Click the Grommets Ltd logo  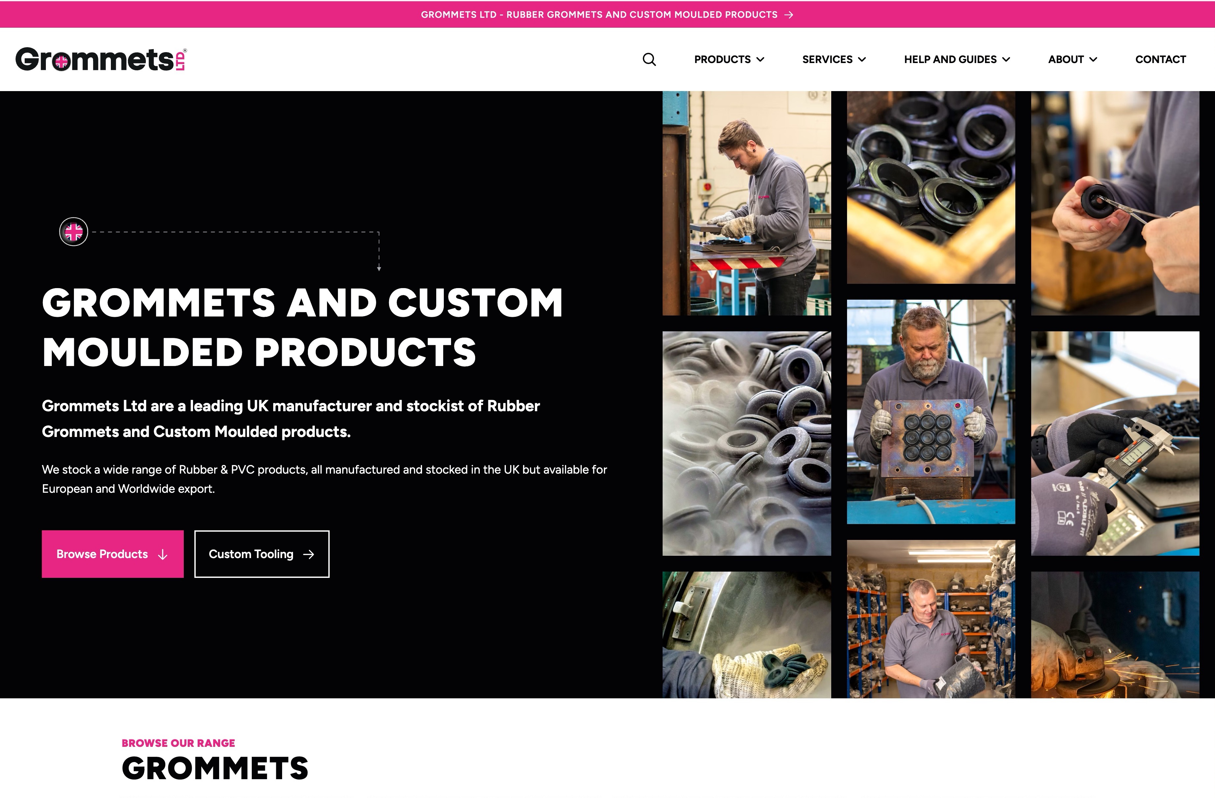(x=101, y=59)
